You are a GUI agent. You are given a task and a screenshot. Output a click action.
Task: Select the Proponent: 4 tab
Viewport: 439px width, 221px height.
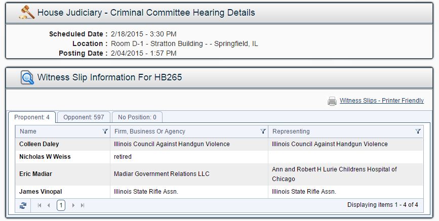click(32, 117)
